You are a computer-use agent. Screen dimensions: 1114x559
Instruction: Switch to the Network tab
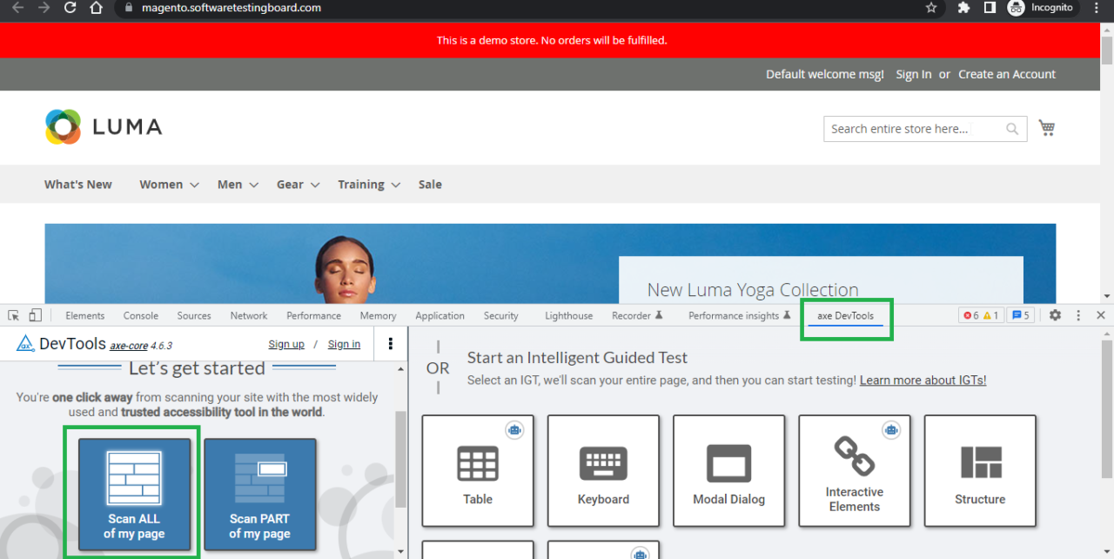pyautogui.click(x=249, y=316)
